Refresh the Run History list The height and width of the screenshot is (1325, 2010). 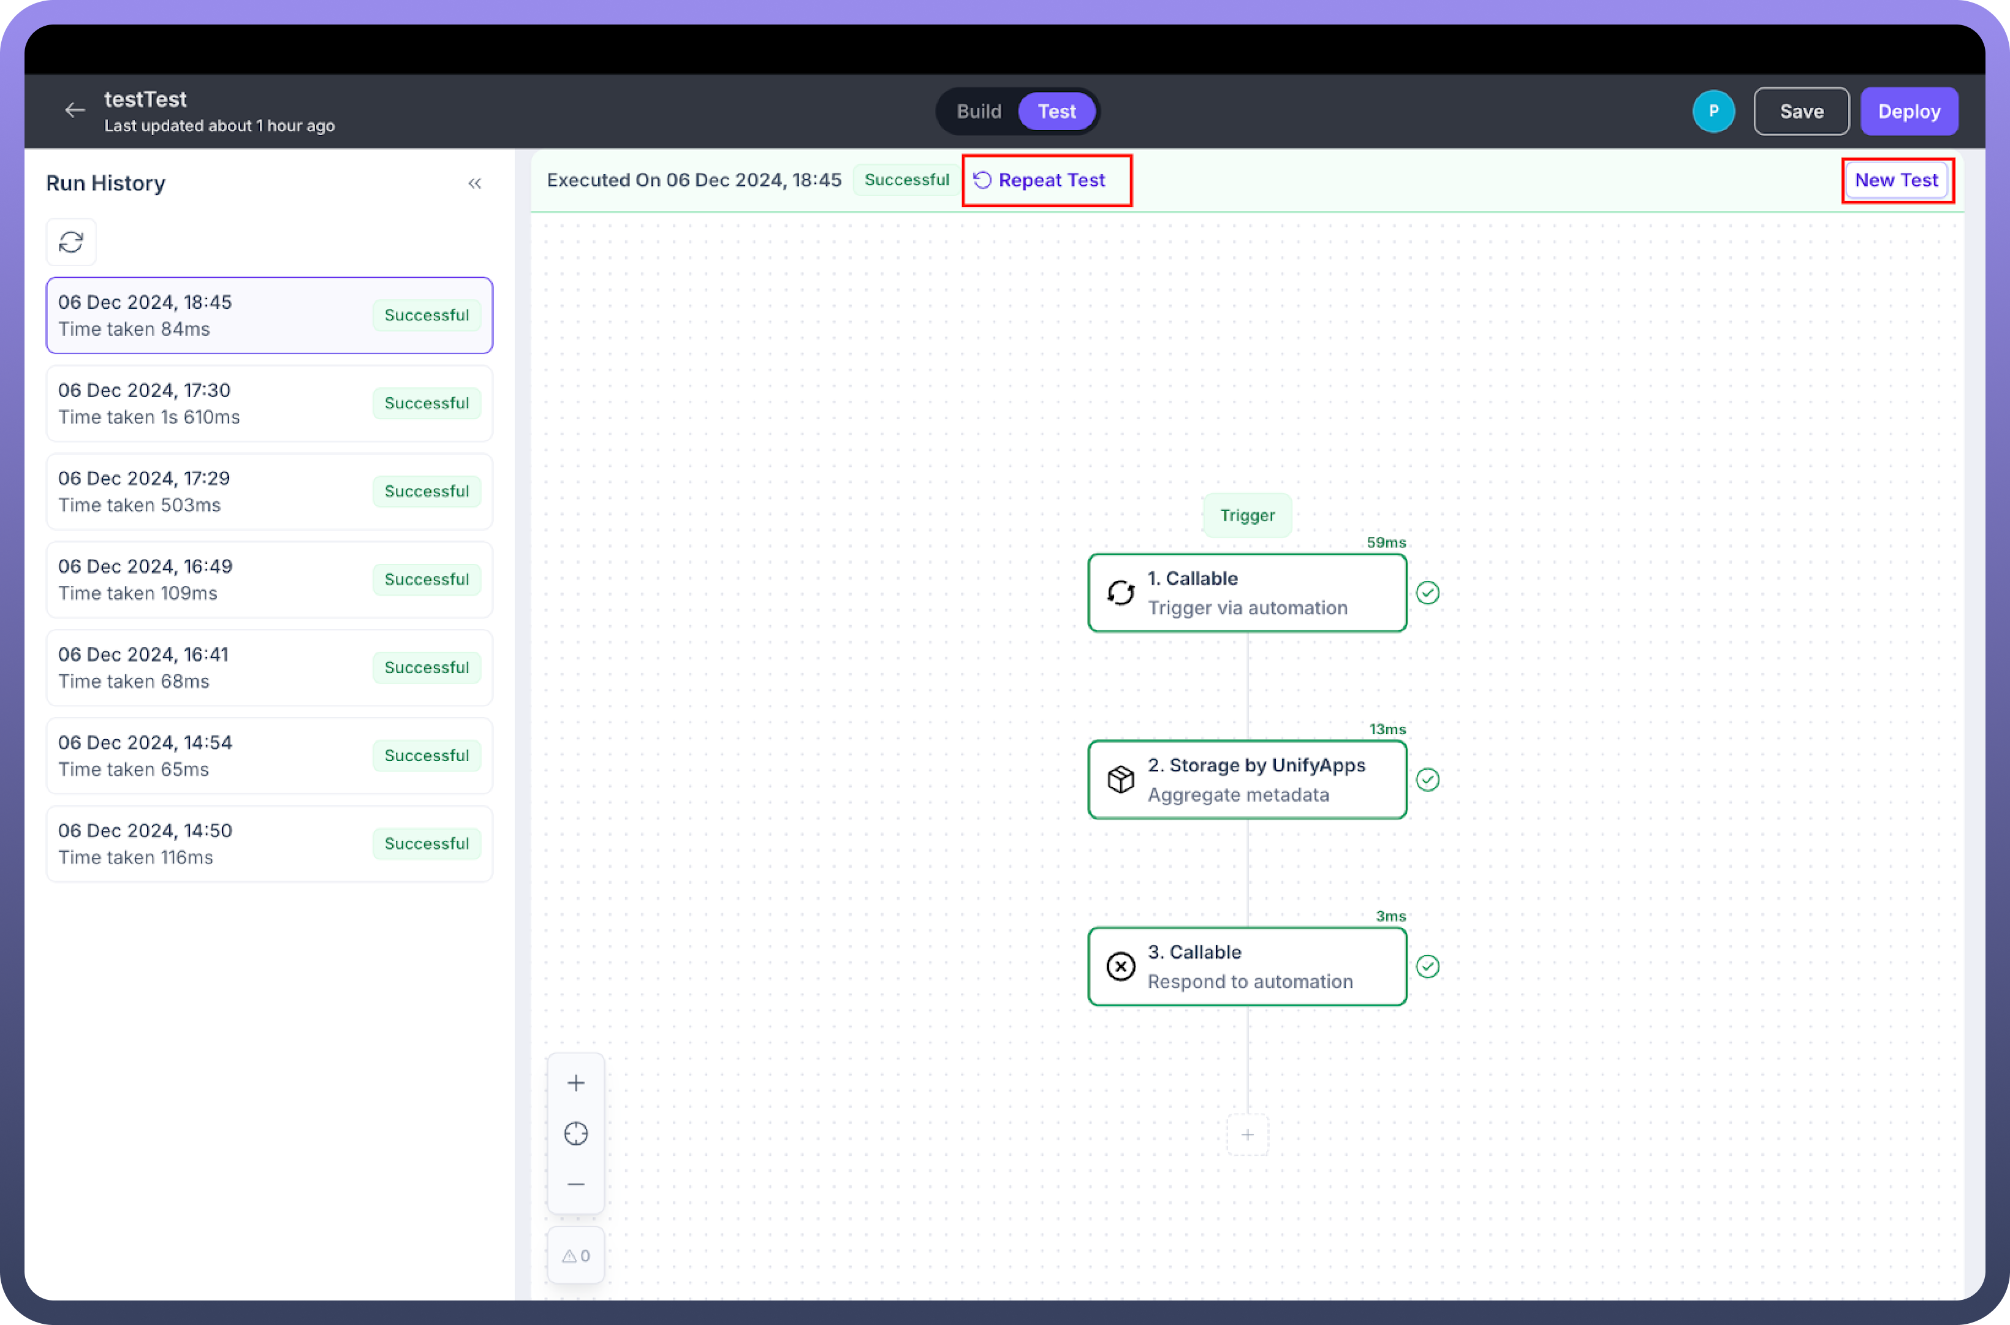click(71, 243)
